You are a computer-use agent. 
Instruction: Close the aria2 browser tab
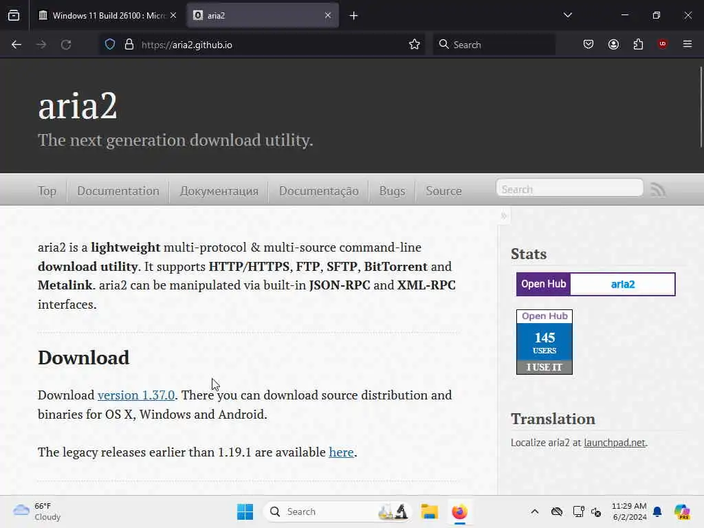pos(328,15)
